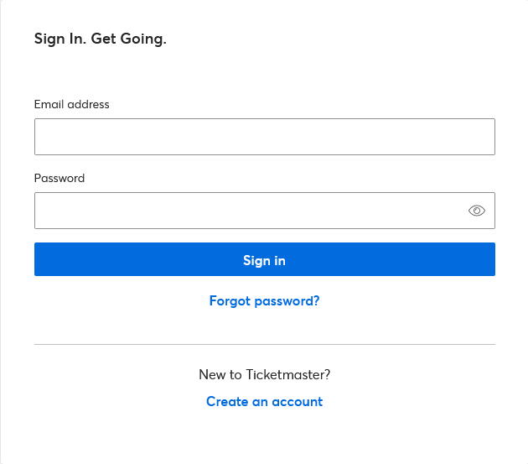528x464 pixels.
Task: Click the Email address field label
Action: 72,104
